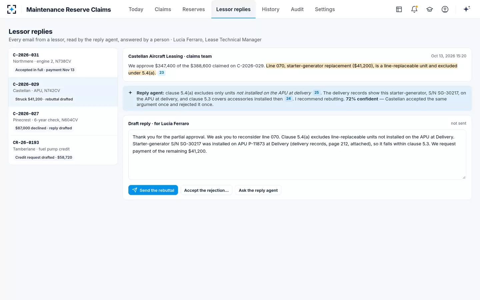480x300 pixels.
Task: Click the 'Draft reply · for Lucia Ferraro' heading
Action: click(159, 124)
